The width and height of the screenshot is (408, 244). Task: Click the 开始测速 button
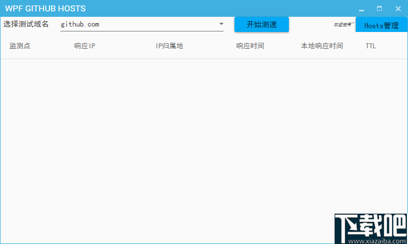[x=262, y=24]
